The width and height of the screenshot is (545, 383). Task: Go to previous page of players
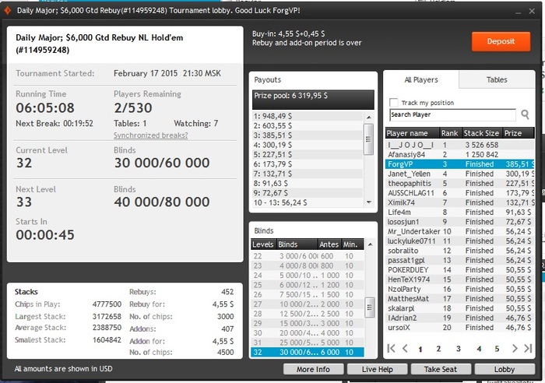point(405,348)
